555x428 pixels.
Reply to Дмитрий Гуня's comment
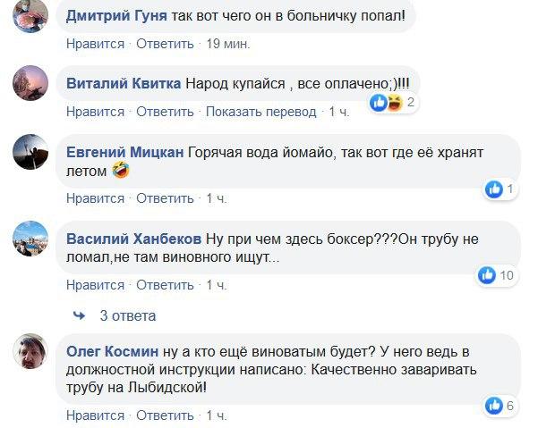(165, 43)
